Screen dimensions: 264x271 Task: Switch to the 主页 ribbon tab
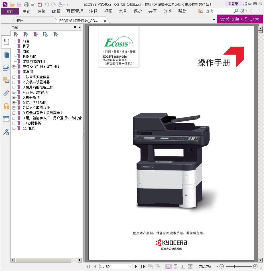27,11
